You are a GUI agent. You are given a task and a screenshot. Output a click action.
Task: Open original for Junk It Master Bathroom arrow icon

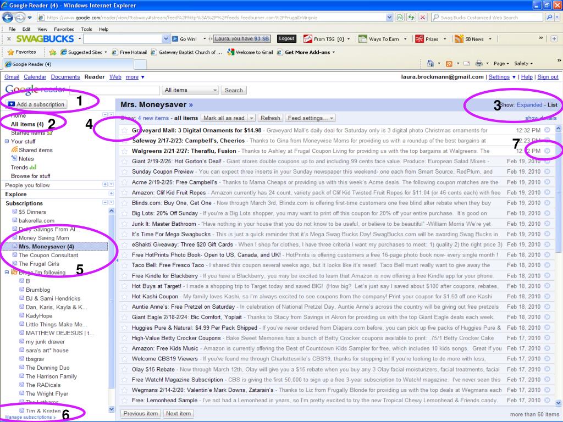click(x=547, y=223)
